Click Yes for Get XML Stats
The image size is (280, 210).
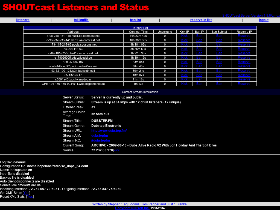coord(27,193)
